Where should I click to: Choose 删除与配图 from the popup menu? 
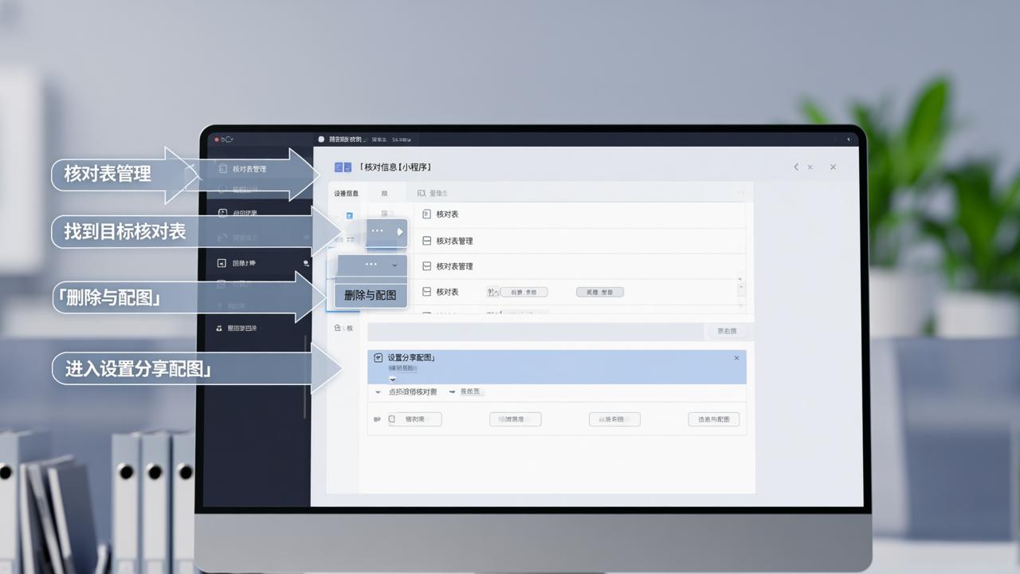coord(371,295)
